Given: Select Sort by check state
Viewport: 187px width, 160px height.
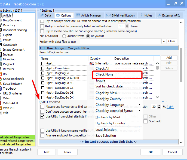Looking at the screenshot, I should pos(115,86).
